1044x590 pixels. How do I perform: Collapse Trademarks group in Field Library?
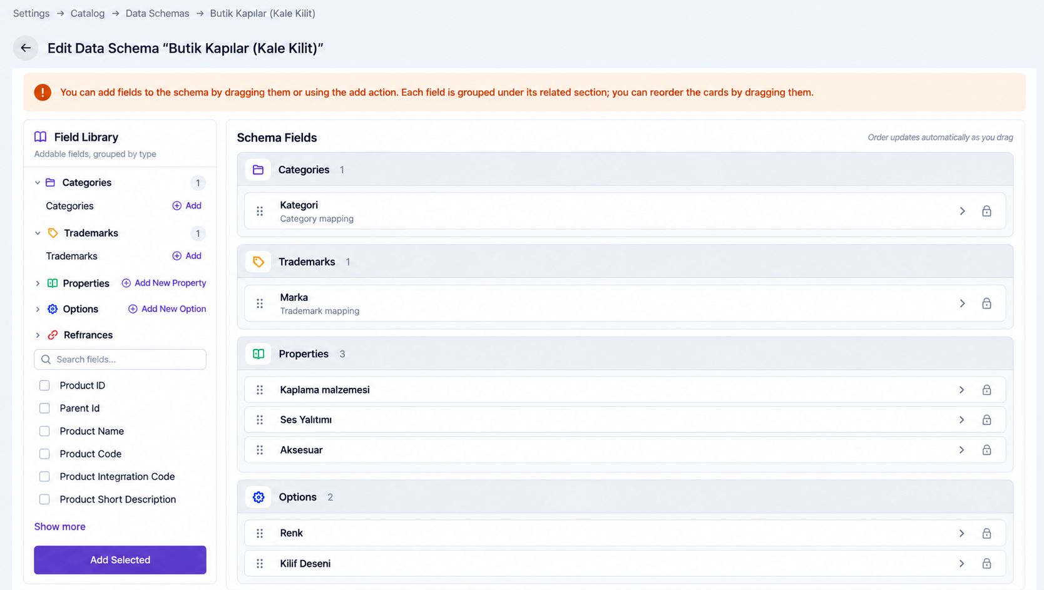click(38, 233)
